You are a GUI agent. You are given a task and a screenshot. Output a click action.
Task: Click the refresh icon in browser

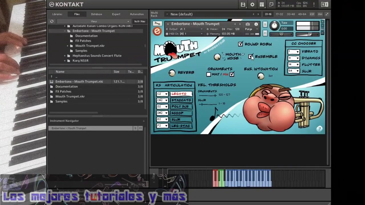coord(52,21)
